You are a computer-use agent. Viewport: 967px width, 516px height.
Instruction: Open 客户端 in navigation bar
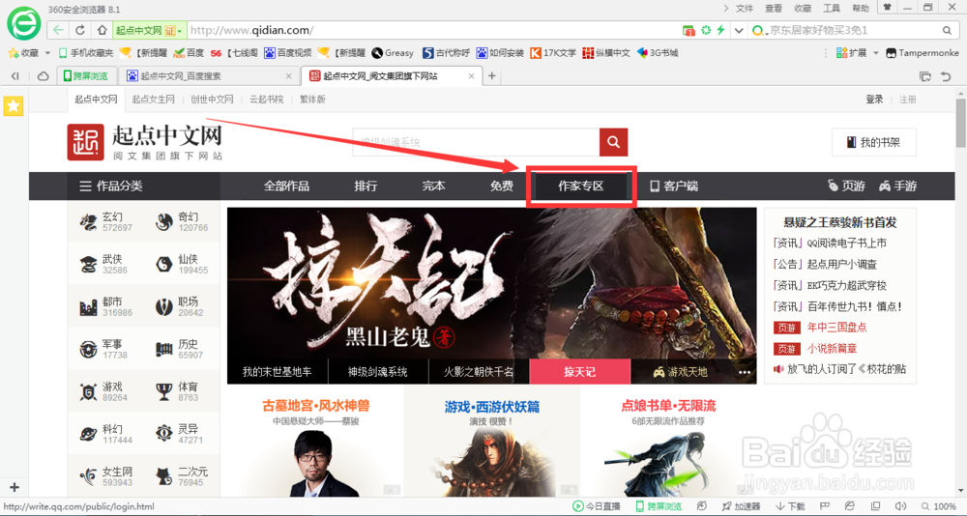pos(674,186)
